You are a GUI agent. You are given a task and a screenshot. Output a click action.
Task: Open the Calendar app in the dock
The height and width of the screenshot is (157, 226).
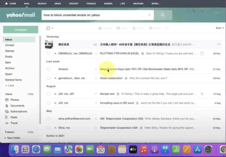(x=100, y=149)
